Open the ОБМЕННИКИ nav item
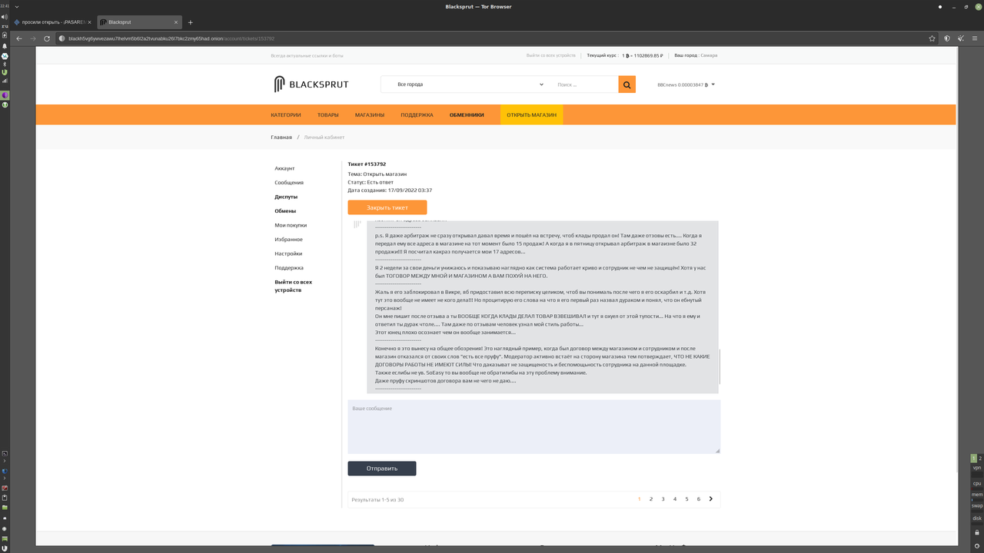The image size is (984, 553). (467, 115)
